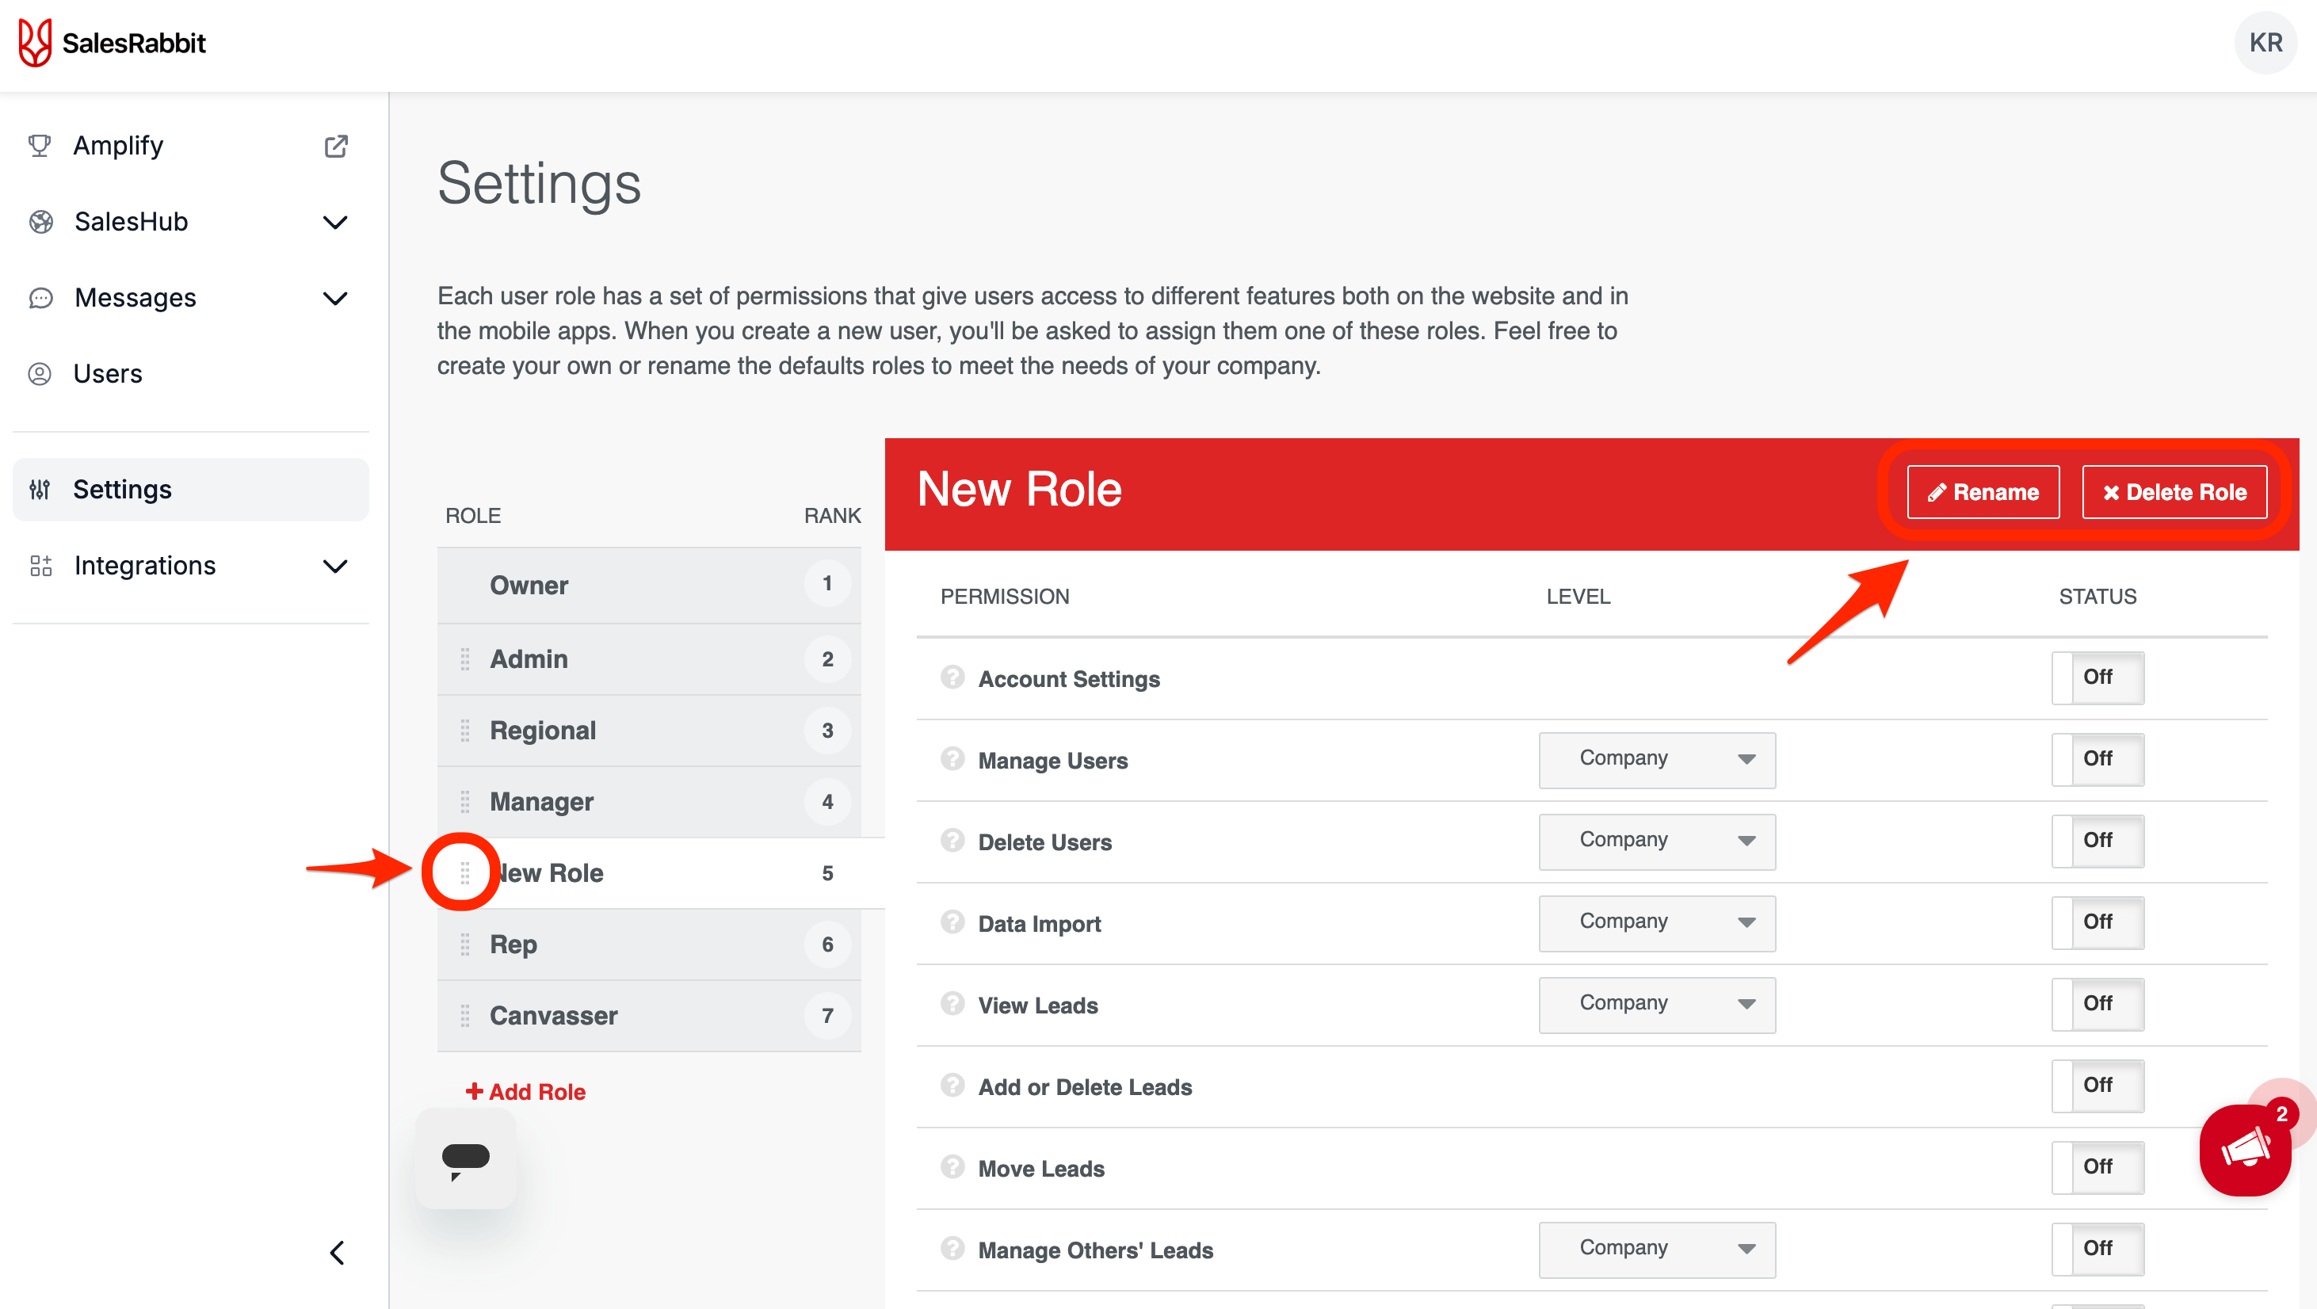The height and width of the screenshot is (1309, 2317).
Task: Click the help icon next to Manage Users
Action: (x=952, y=759)
